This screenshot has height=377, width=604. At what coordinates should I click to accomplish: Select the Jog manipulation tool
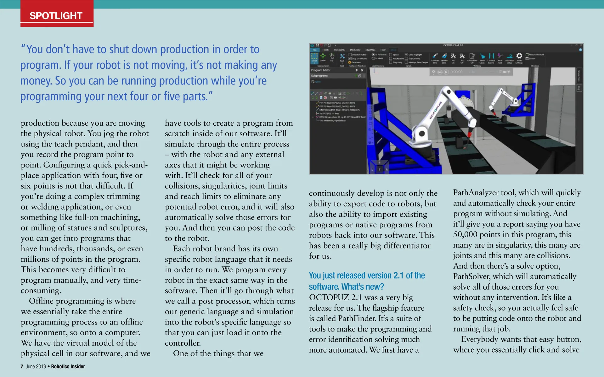tap(332, 57)
